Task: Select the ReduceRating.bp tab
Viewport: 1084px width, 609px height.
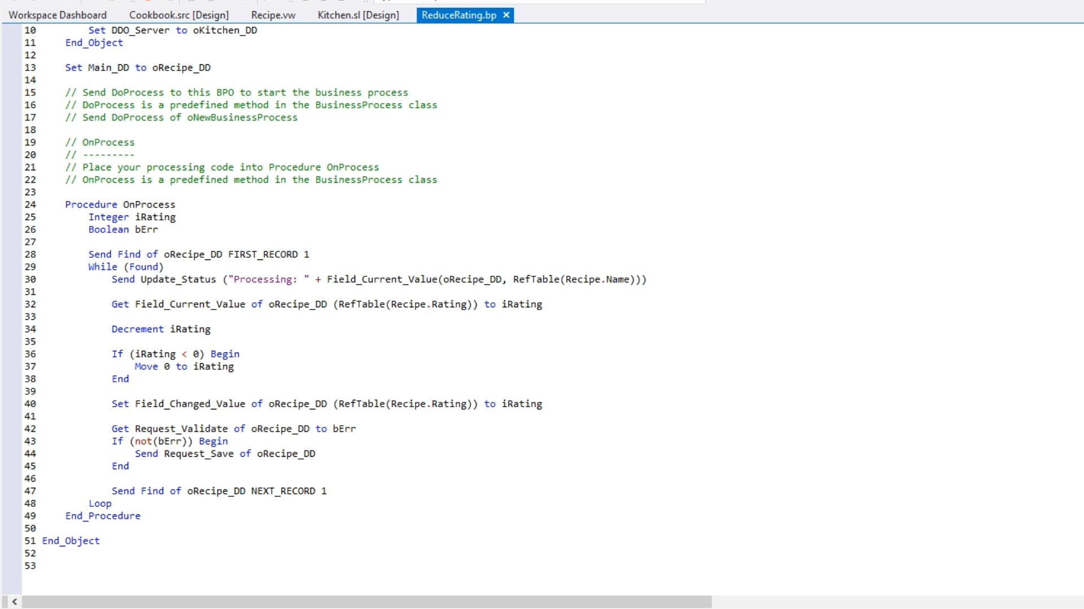Action: [x=458, y=15]
